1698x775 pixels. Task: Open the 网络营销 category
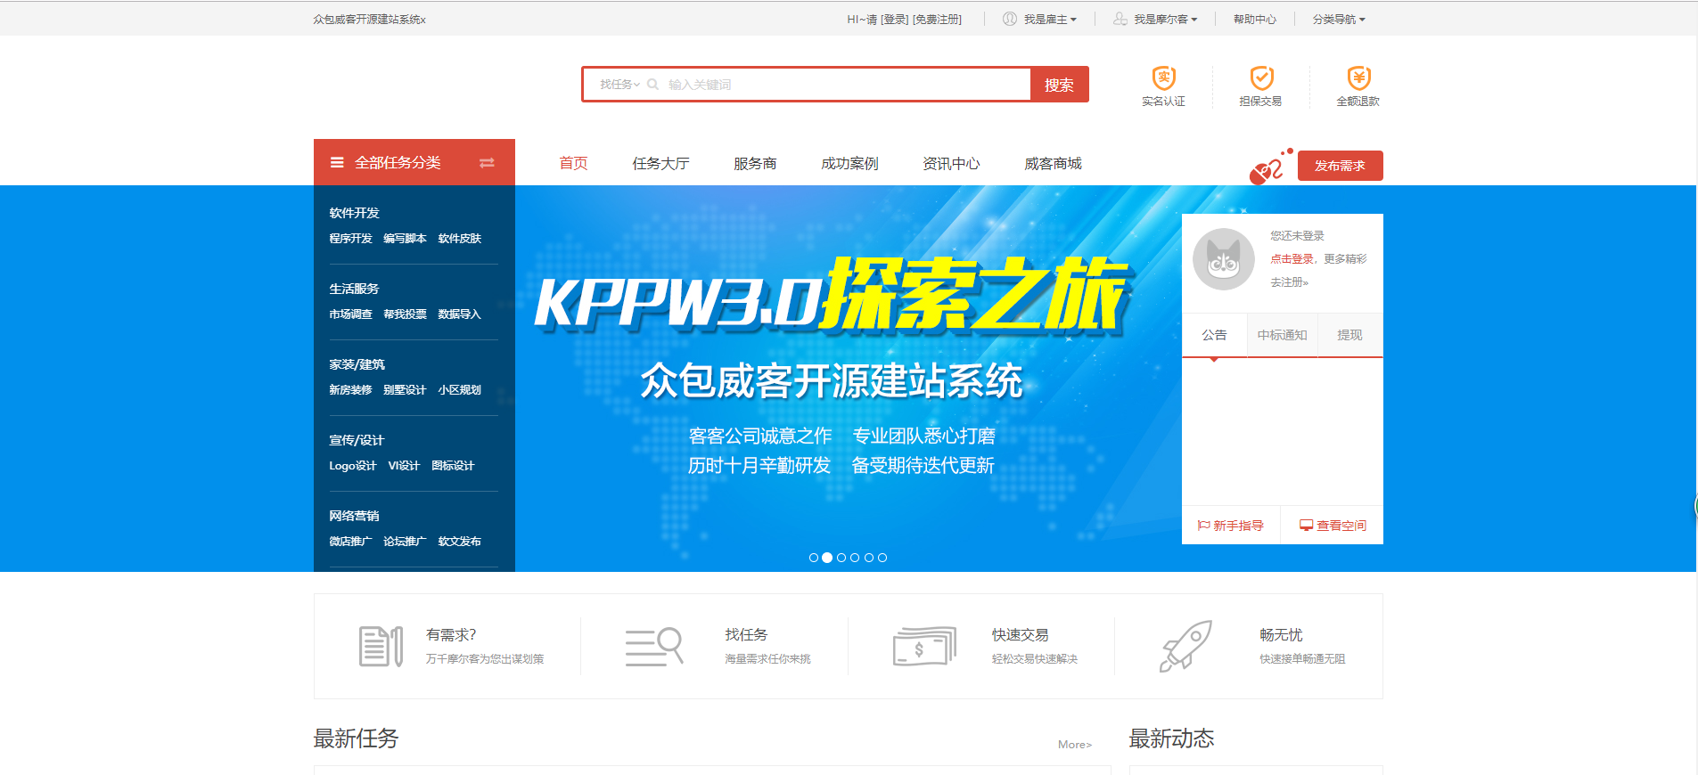(x=355, y=516)
